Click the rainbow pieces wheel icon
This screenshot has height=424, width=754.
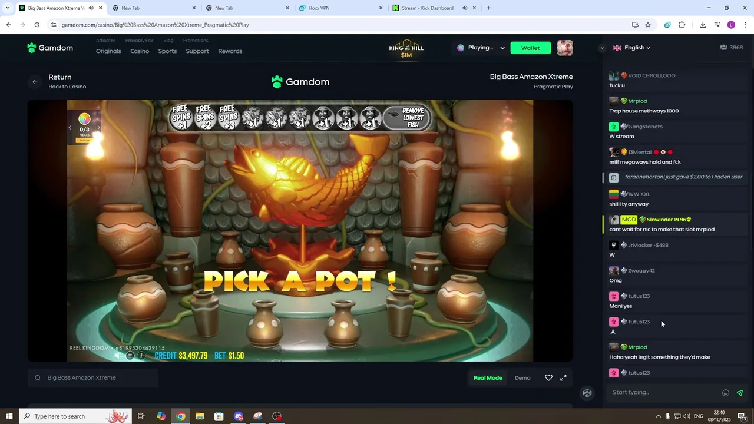coord(84,119)
